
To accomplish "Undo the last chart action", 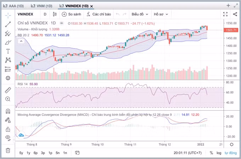I will tap(118, 14).
